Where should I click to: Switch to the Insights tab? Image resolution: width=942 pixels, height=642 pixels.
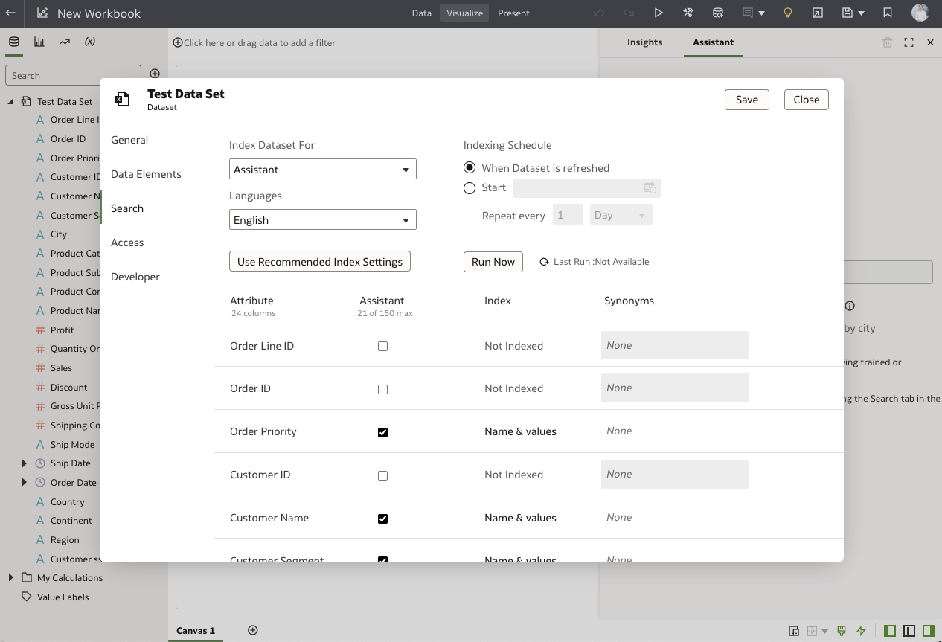644,42
